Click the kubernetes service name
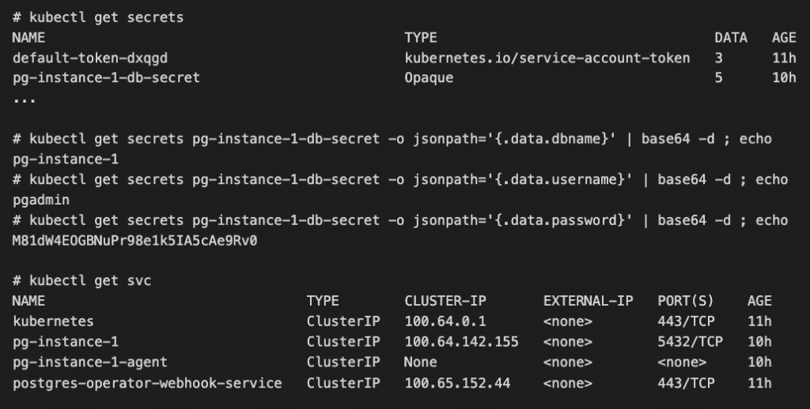 click(53, 321)
